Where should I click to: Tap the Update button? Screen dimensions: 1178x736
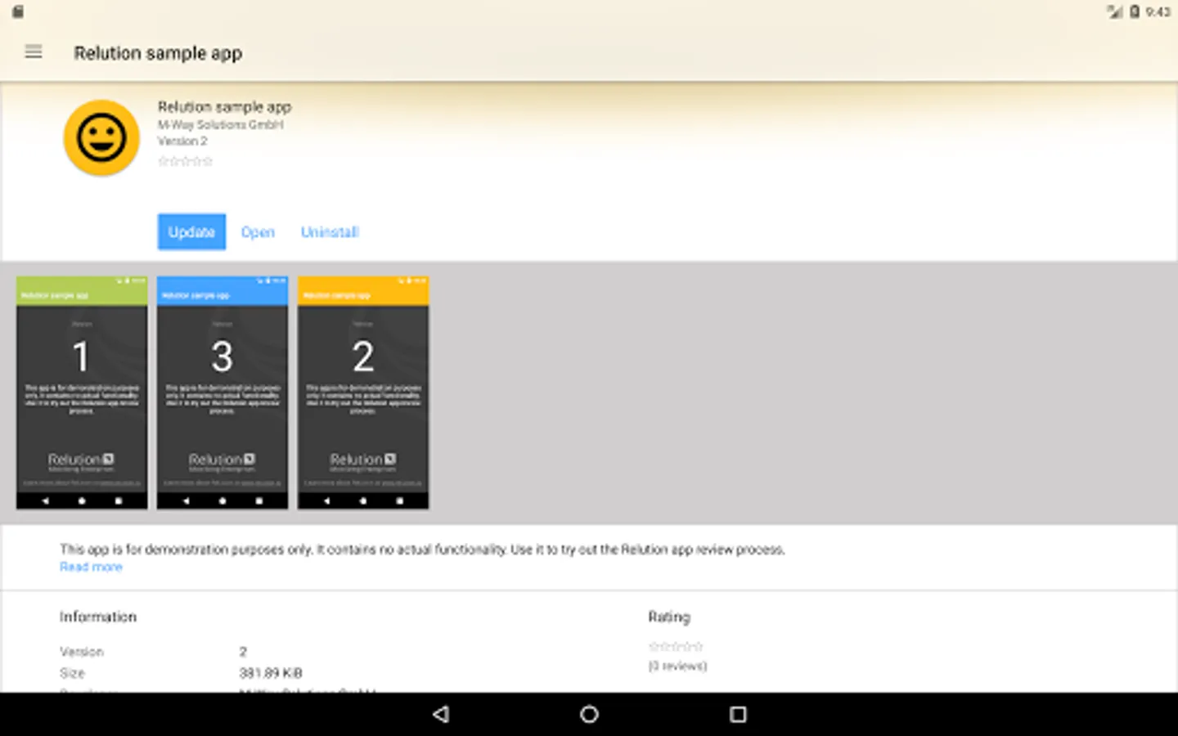191,232
